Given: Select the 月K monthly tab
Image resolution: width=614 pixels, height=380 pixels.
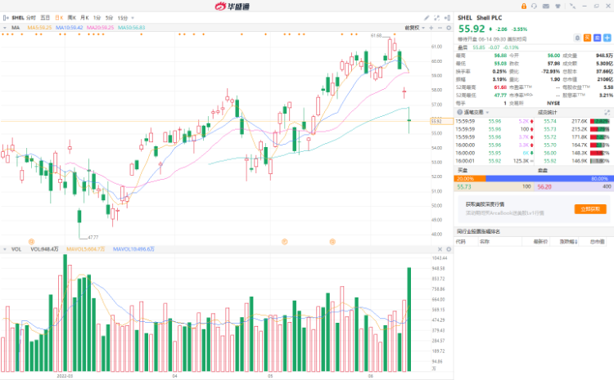Looking at the screenshot, I should 84,18.
